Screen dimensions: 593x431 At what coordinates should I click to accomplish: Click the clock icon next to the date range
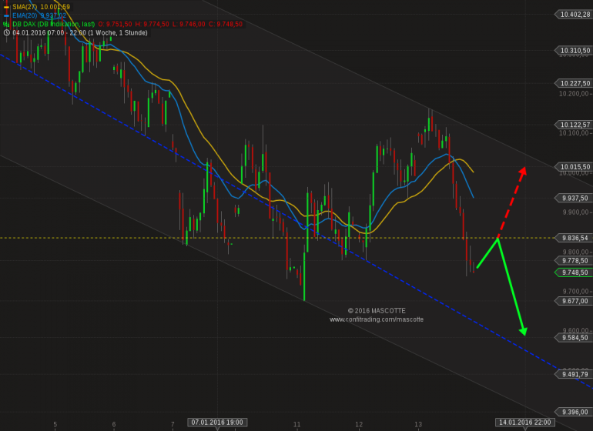[6, 33]
